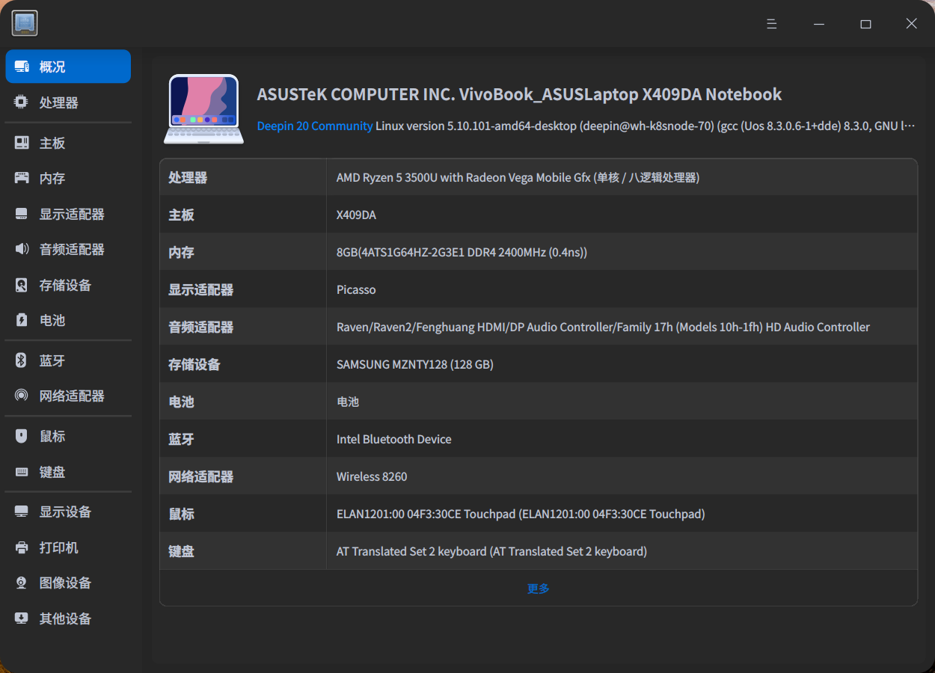Viewport: 935px width, 673px height.
Task: Open the 处理器 (Processor) section in sidebar
Action: (x=52, y=102)
